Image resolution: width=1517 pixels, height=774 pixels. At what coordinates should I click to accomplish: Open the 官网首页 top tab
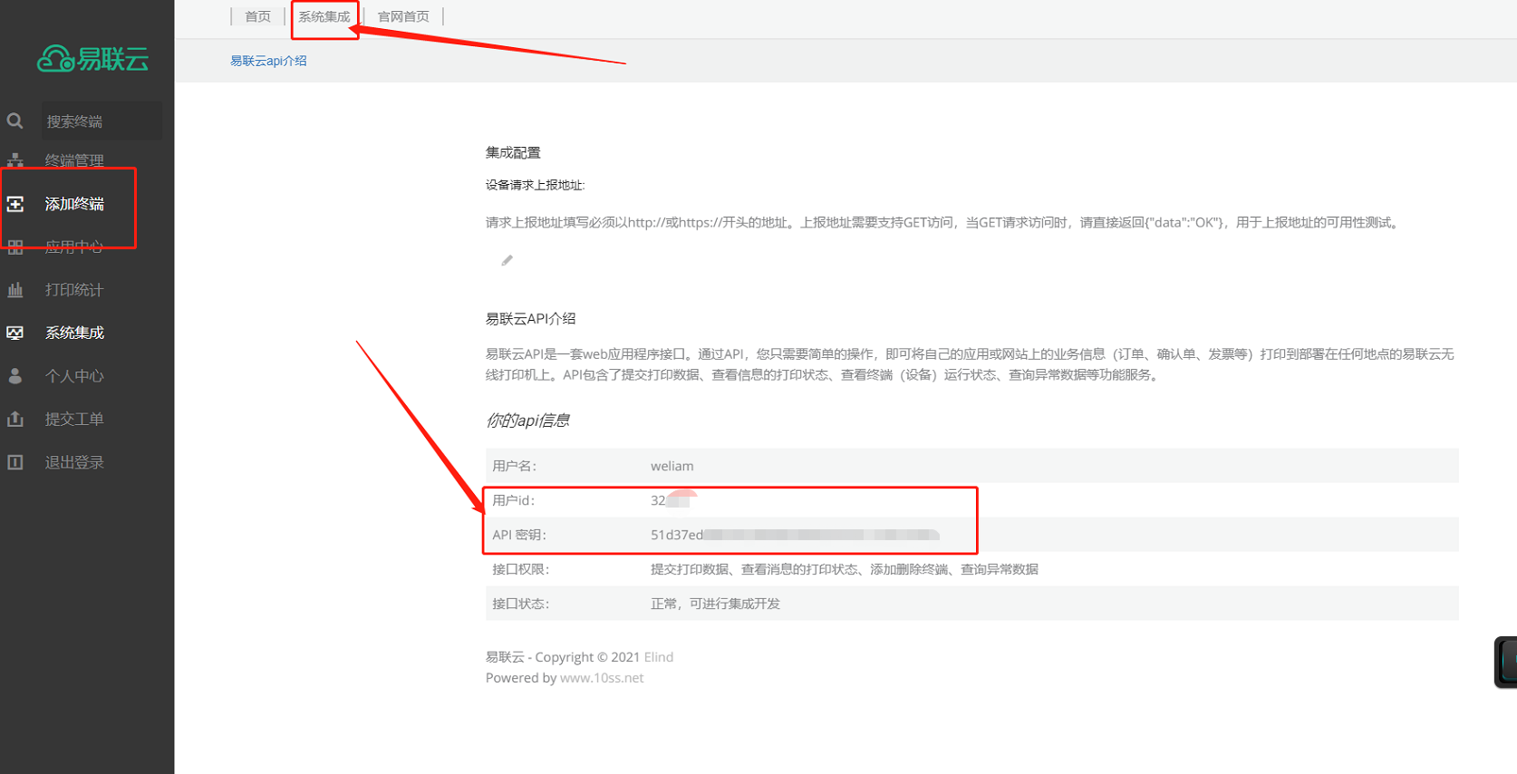coord(403,16)
